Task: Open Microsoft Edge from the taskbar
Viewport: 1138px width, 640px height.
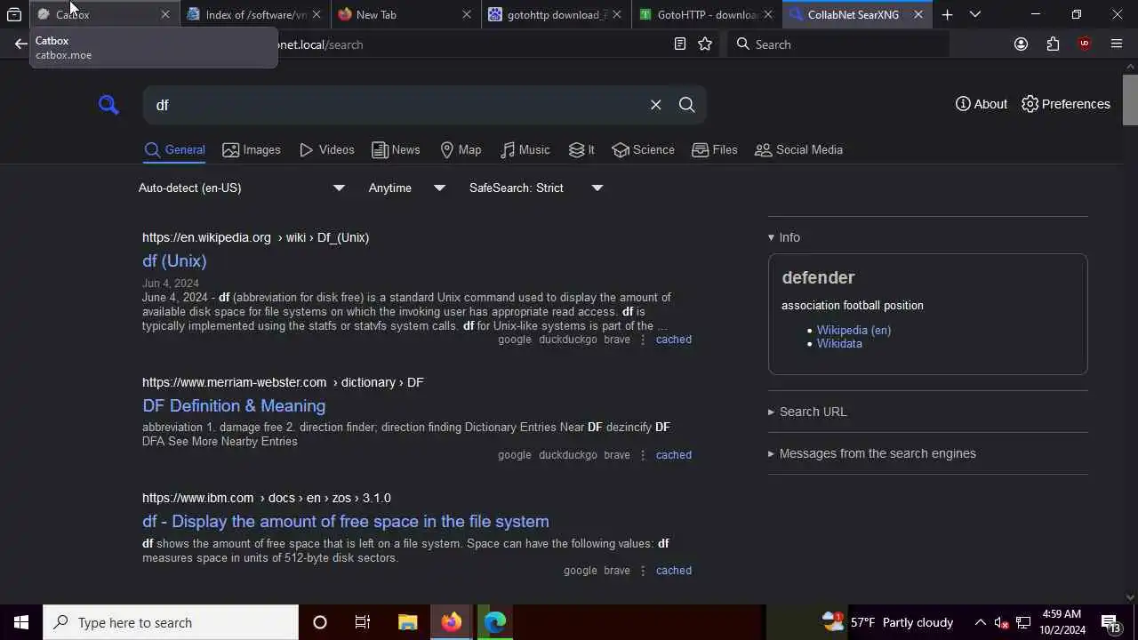Action: pos(495,622)
